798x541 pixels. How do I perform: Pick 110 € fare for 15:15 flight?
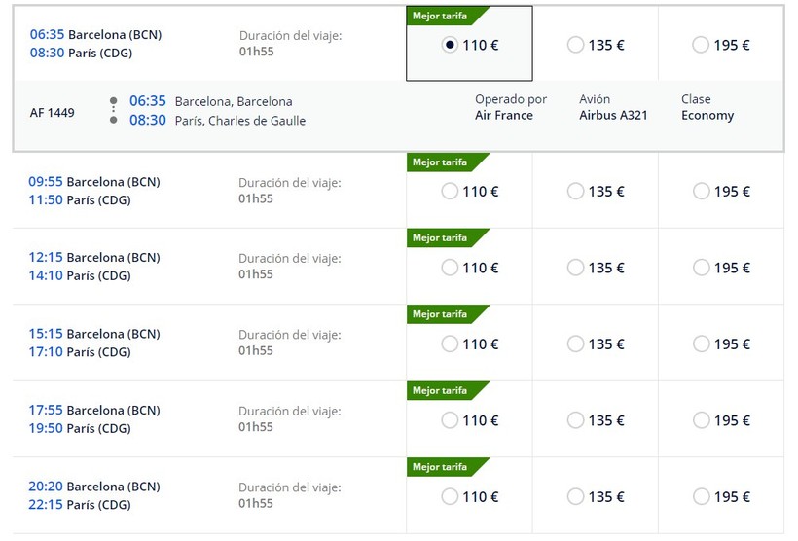pyautogui.click(x=450, y=343)
